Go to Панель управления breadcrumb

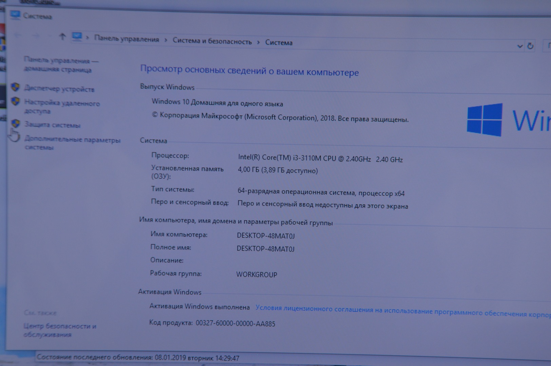coord(127,39)
